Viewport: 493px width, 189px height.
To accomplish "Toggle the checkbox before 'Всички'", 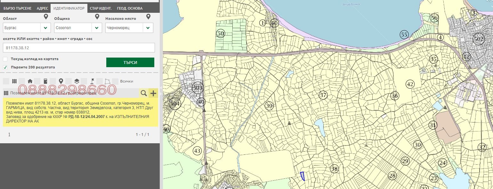I will [116, 81].
